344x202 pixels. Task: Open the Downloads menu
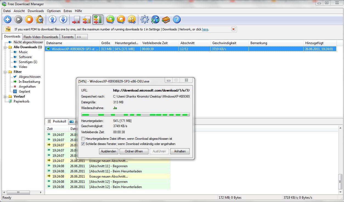coord(36,11)
